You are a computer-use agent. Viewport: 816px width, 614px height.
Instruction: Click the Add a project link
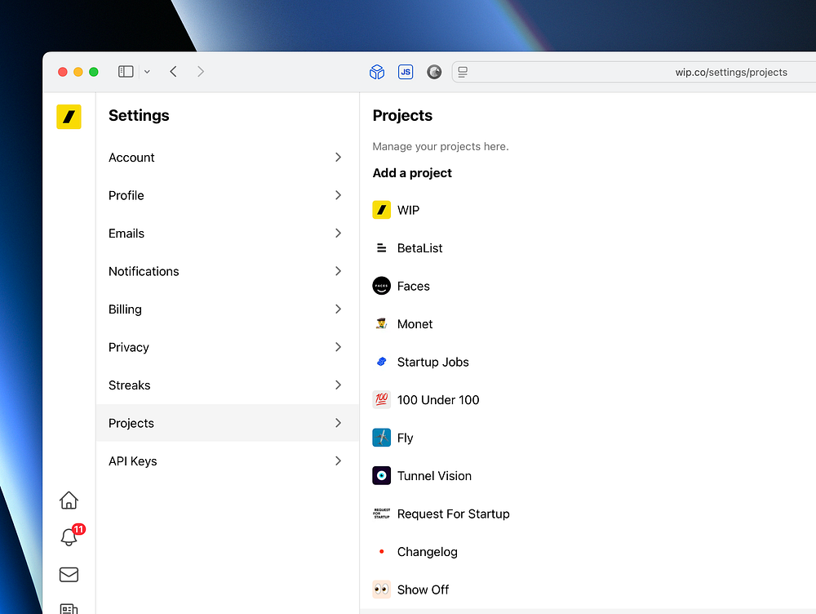coord(412,173)
